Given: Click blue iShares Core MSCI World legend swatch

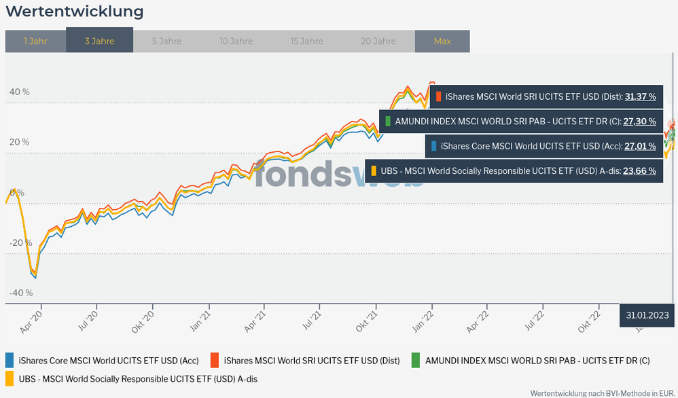Looking at the screenshot, I should pyautogui.click(x=10, y=361).
